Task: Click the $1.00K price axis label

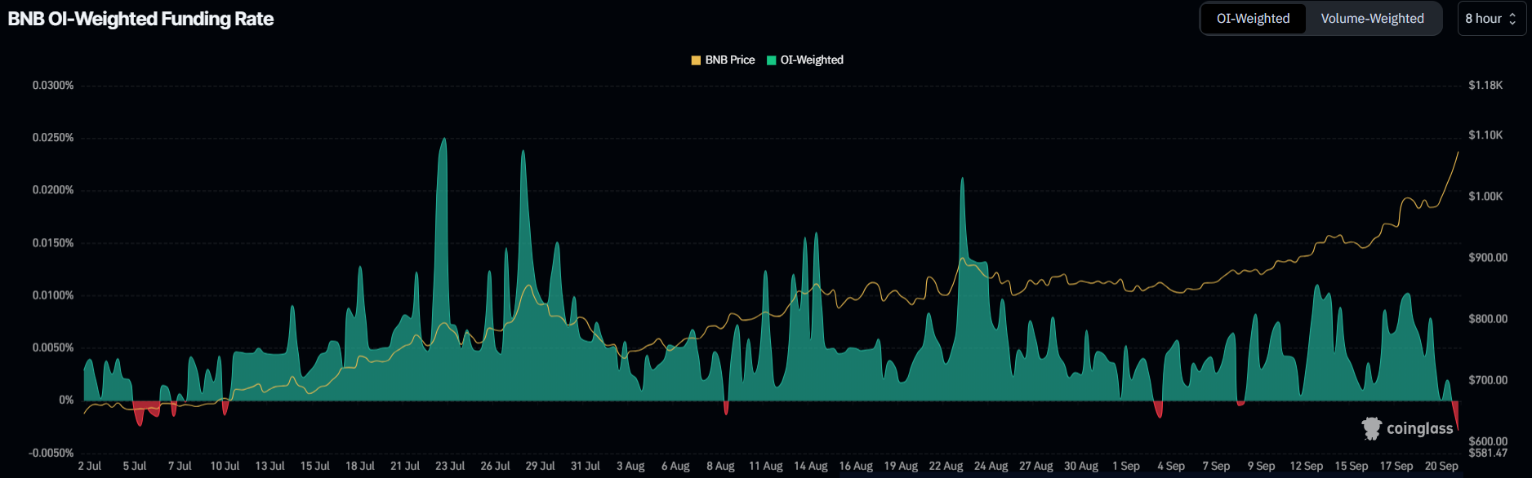Action: (1485, 197)
